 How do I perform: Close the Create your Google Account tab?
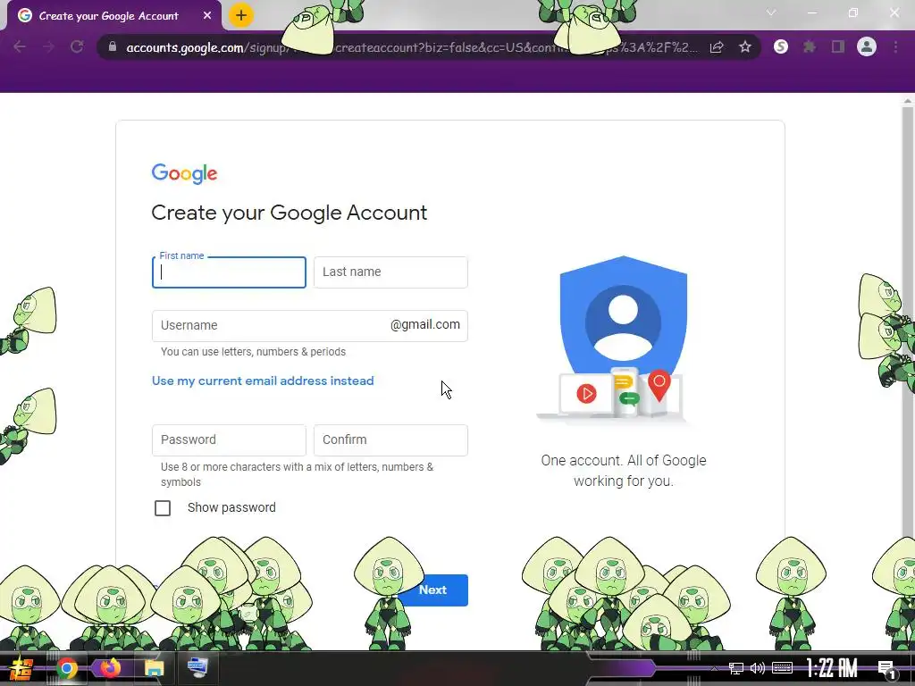pyautogui.click(x=207, y=16)
